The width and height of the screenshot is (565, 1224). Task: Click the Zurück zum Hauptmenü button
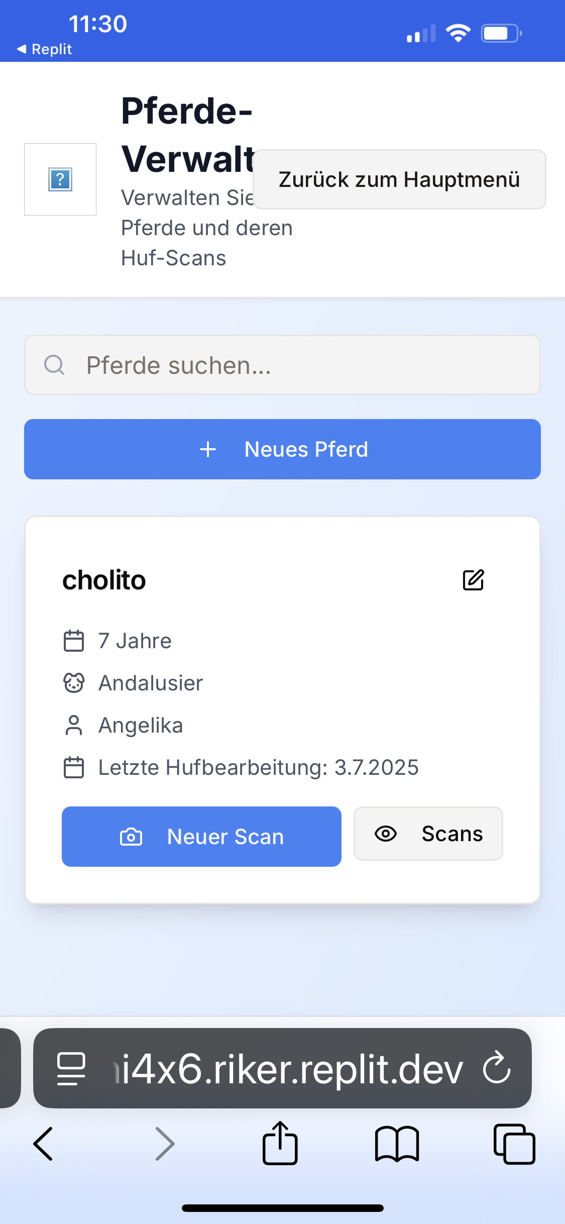pos(399,179)
